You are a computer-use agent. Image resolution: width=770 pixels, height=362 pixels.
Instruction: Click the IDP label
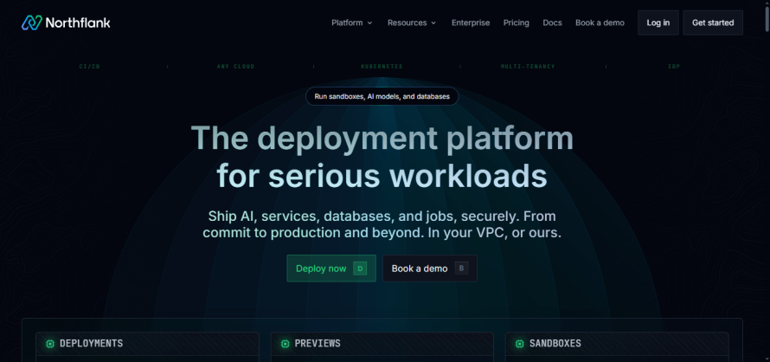point(674,67)
